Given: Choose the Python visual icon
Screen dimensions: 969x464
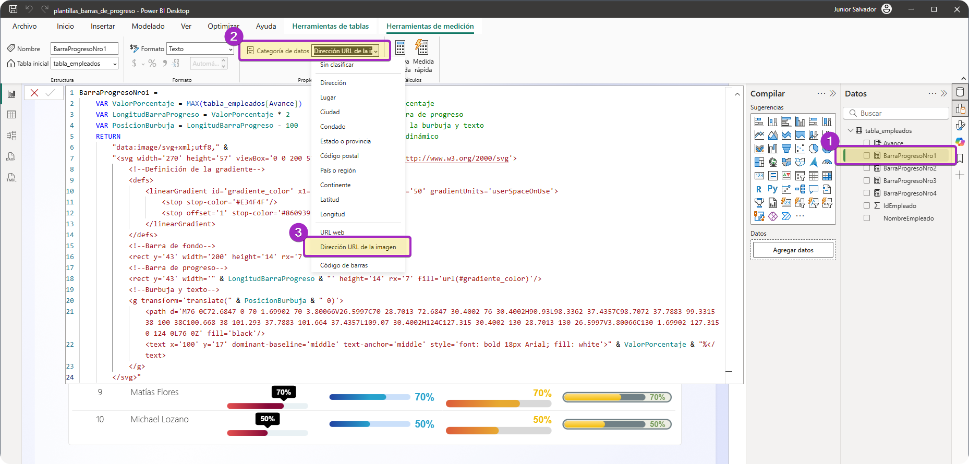Looking at the screenshot, I should click(772, 189).
